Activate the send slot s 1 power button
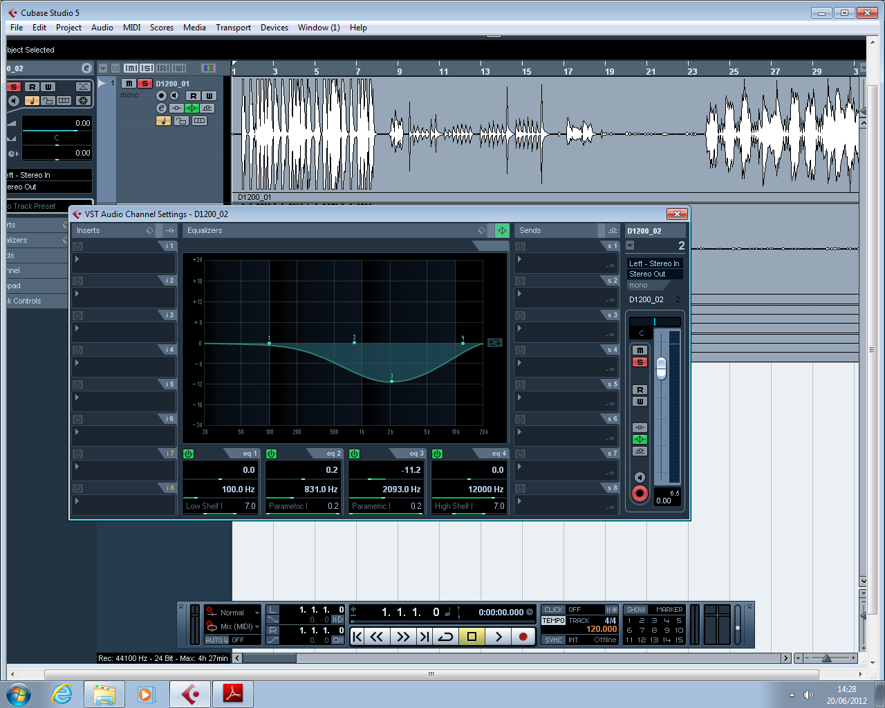Screen dimensions: 885x708 coord(520,246)
